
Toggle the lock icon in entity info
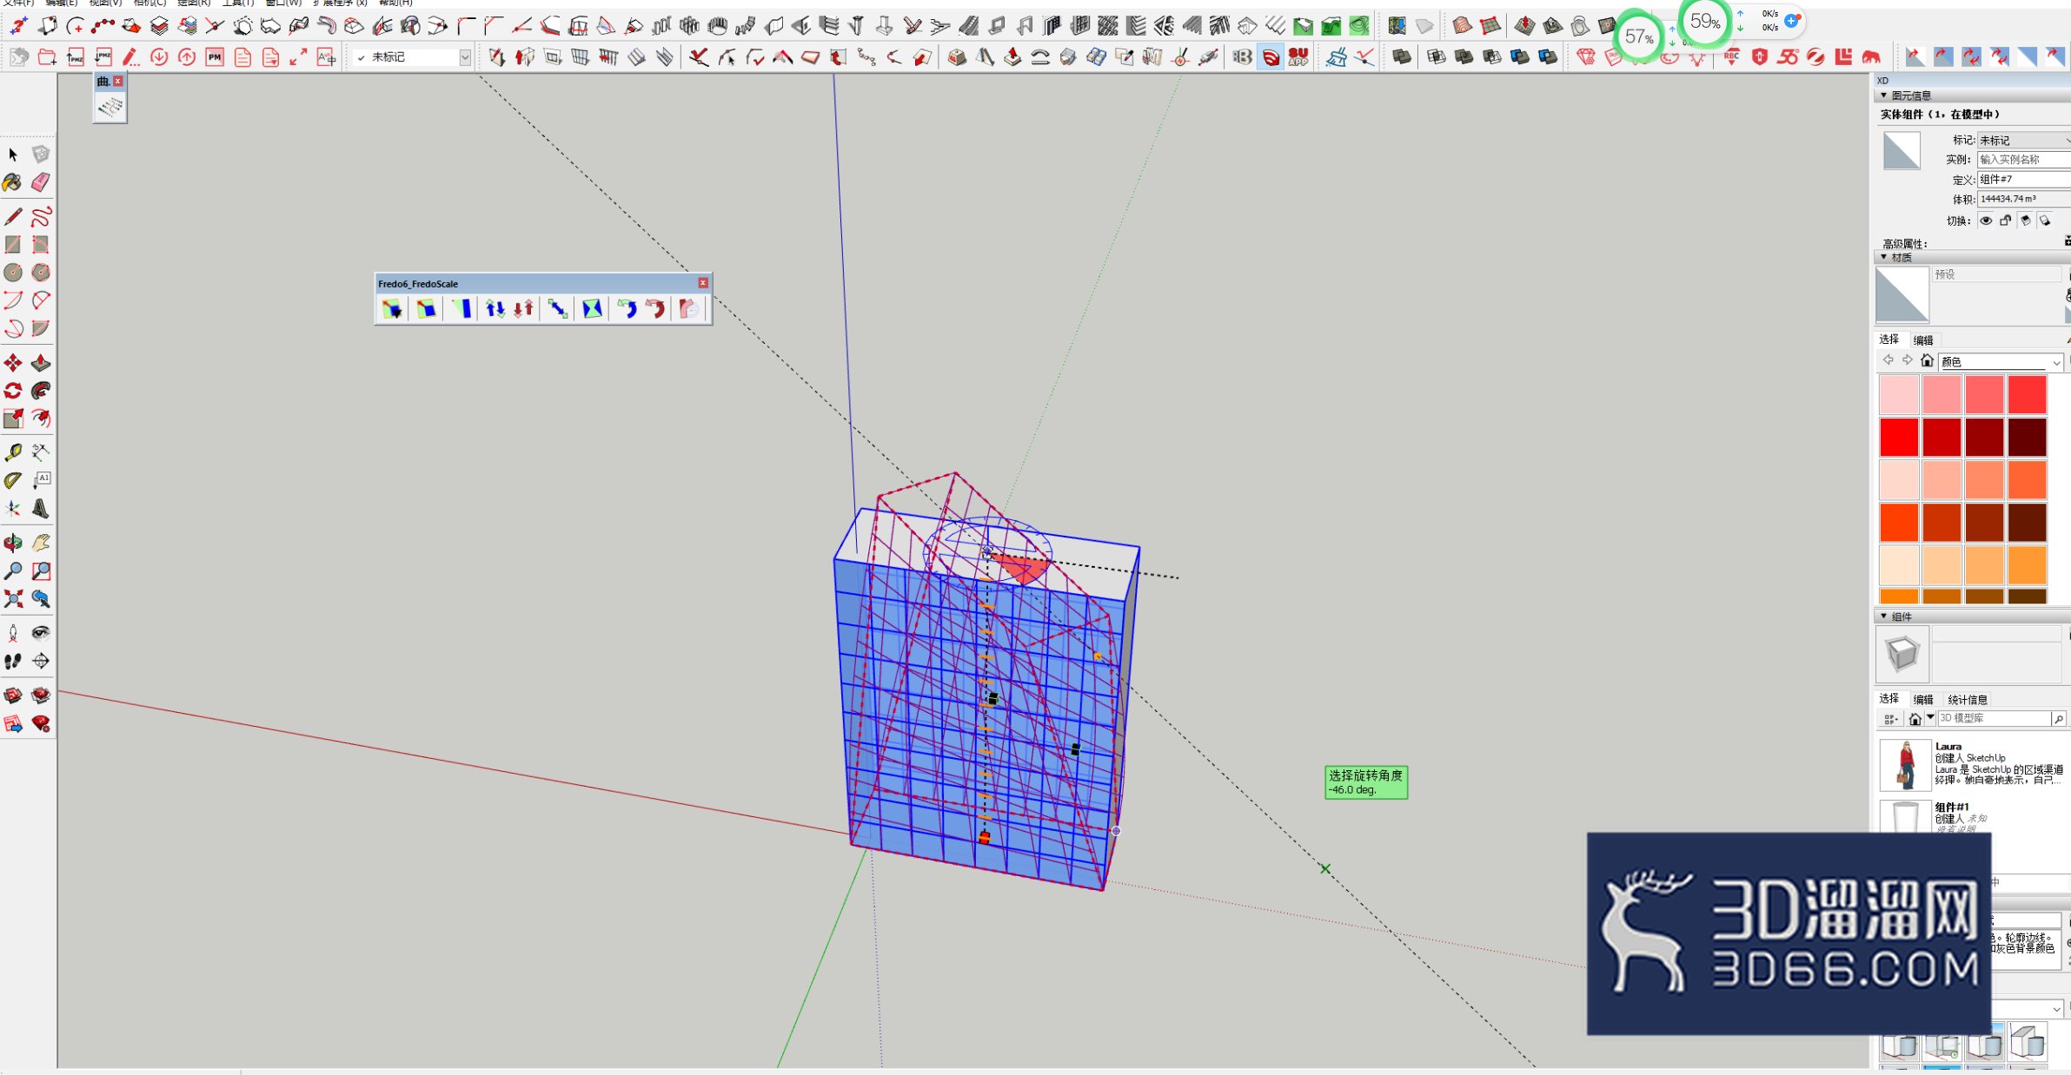coord(2005,221)
